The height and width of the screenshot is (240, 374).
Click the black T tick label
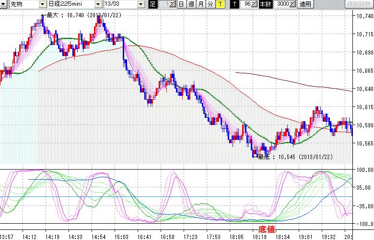pos(234,4)
